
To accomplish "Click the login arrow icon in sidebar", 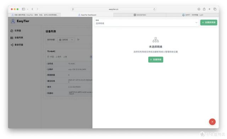I will click(12, 45).
